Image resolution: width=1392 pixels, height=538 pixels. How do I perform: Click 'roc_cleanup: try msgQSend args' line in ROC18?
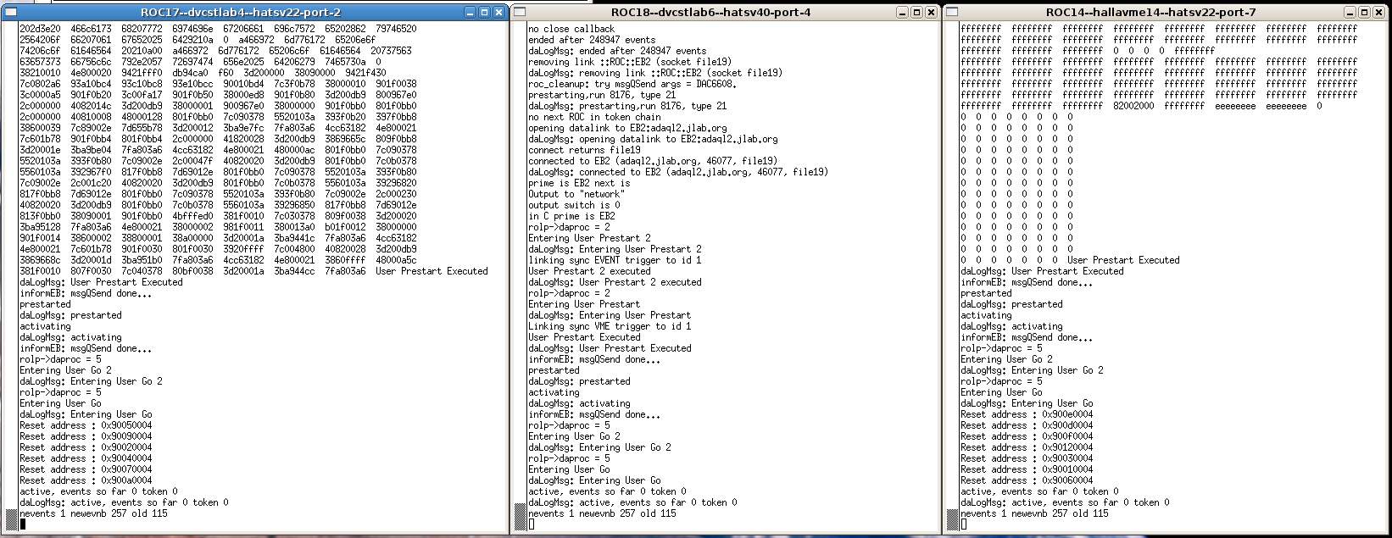632,84
